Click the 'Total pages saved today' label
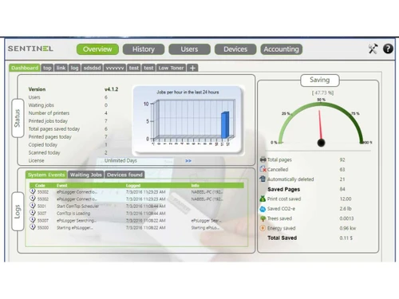Screen dimensions: 399x299 tap(54, 129)
